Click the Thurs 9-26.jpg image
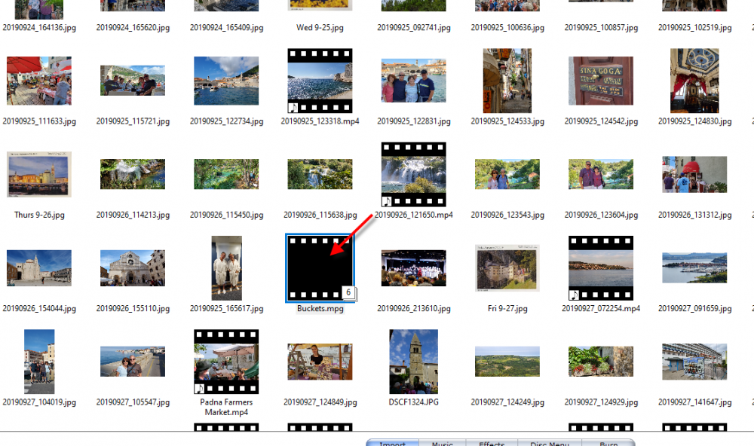754x446 pixels. coord(39,174)
